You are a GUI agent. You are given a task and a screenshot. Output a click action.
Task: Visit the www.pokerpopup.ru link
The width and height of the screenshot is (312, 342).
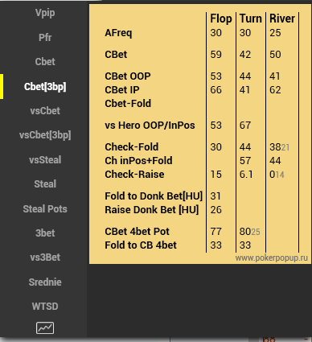[272, 258]
